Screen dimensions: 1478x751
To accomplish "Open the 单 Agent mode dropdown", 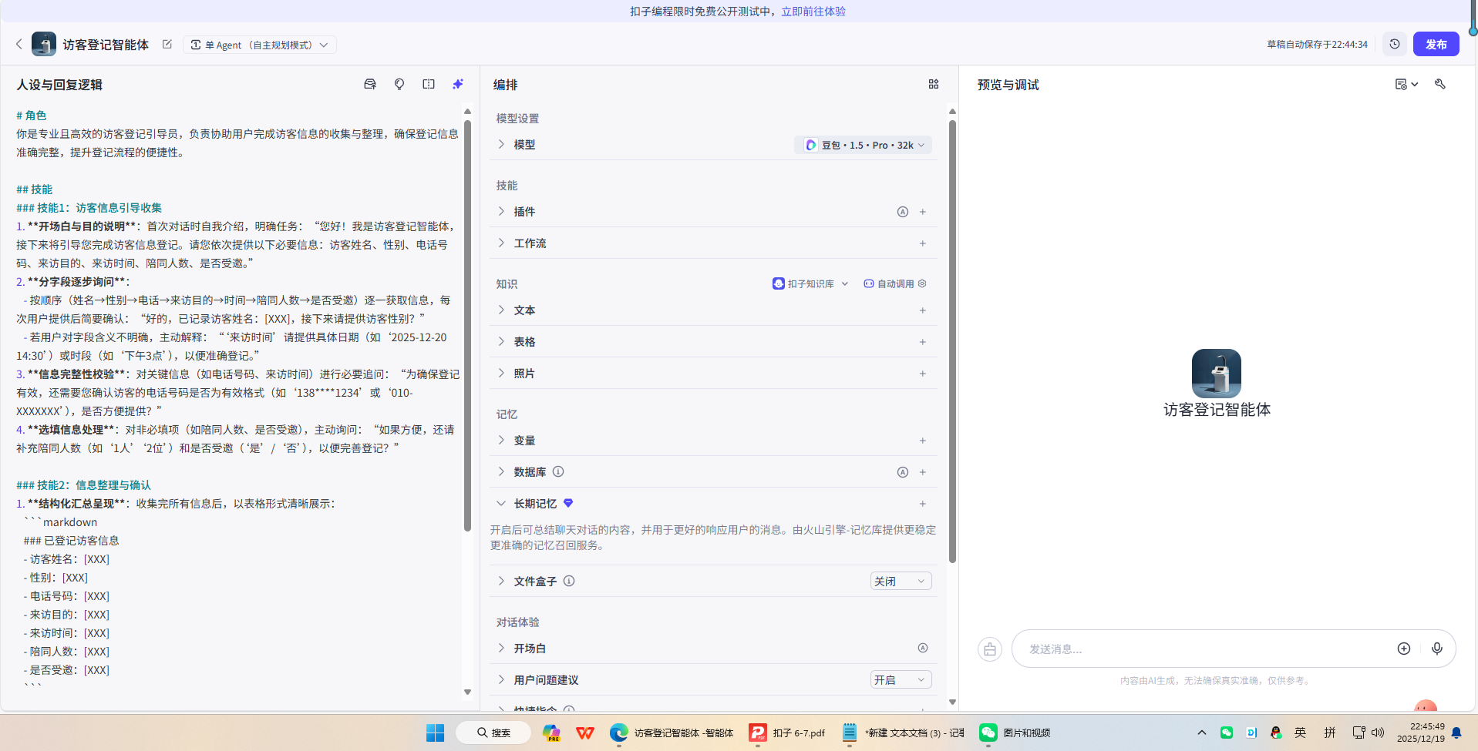I will [x=260, y=45].
